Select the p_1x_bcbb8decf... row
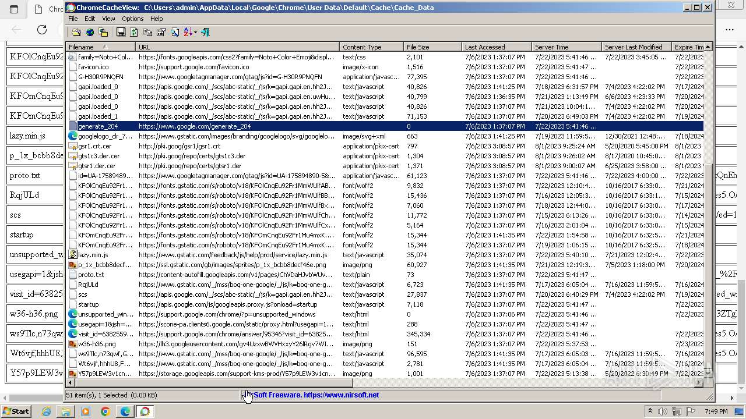 (385, 265)
